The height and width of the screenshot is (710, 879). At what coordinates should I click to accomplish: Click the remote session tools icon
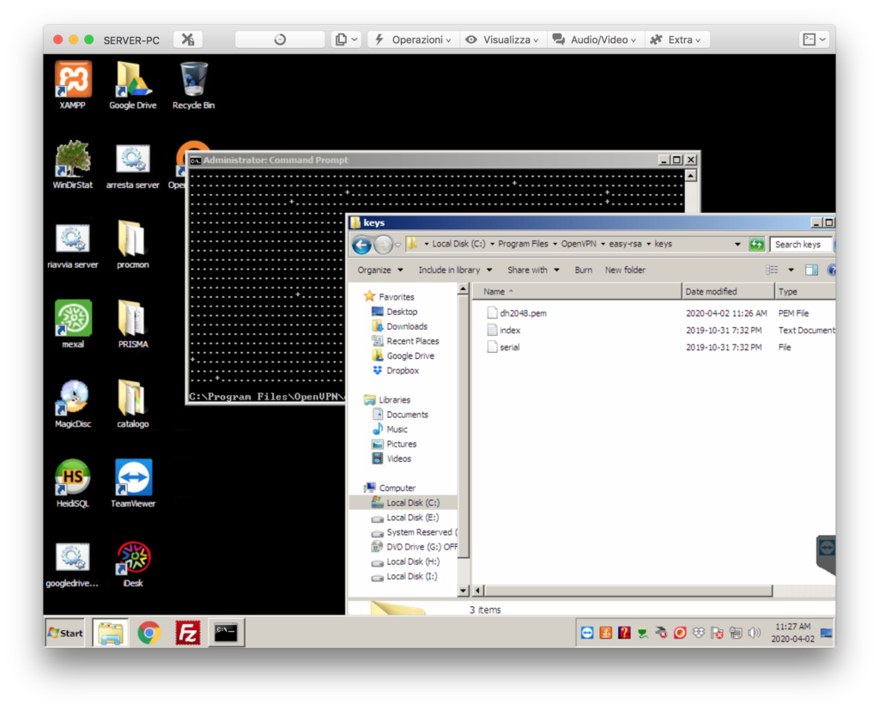(188, 39)
